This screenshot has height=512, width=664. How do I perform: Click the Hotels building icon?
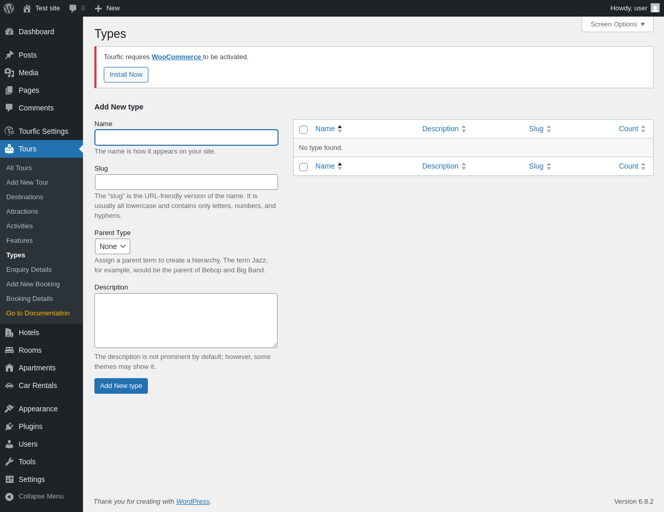(x=9, y=333)
